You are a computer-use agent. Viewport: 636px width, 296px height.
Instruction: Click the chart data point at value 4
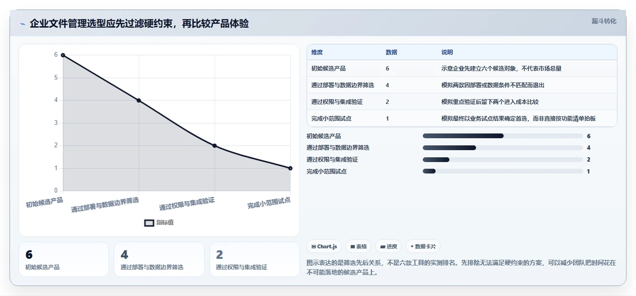pos(139,101)
